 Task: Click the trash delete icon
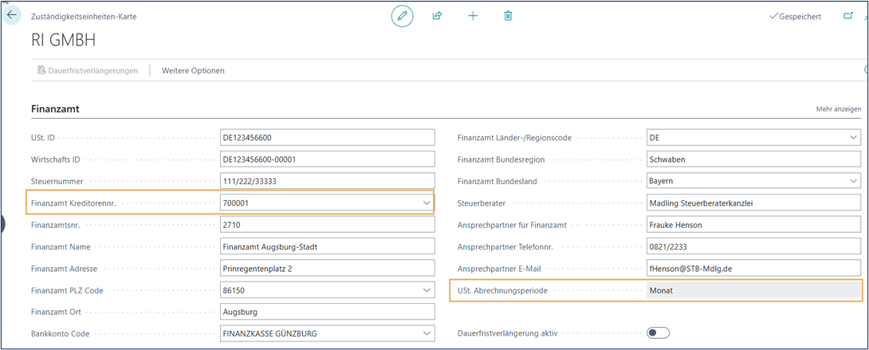click(508, 16)
